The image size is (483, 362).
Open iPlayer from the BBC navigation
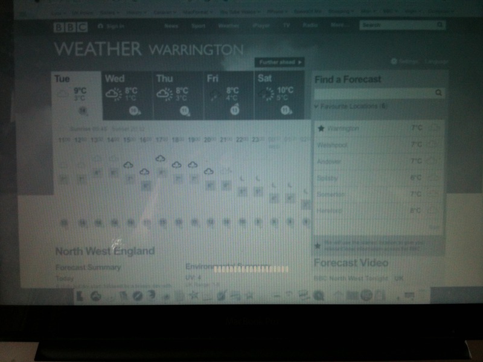[x=261, y=26]
